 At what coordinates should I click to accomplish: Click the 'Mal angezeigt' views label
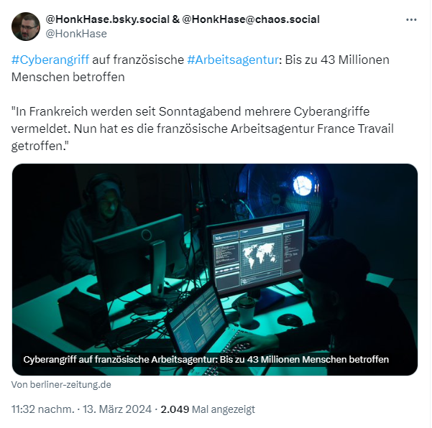pos(224,409)
